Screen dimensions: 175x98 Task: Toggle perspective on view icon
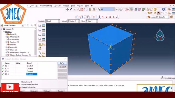[x=94, y=9]
